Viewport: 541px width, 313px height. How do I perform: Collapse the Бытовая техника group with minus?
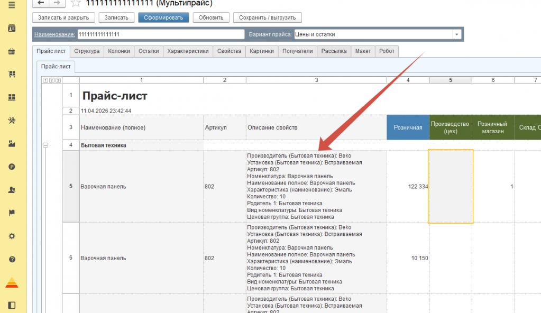tap(45, 145)
